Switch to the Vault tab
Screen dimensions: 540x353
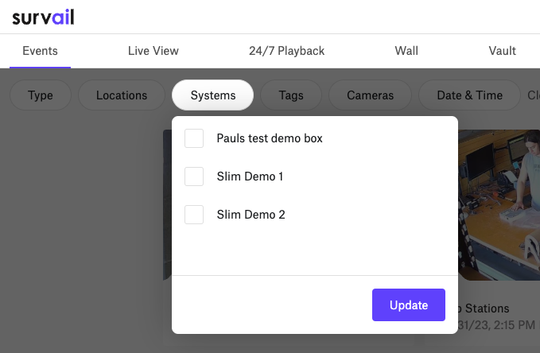502,51
